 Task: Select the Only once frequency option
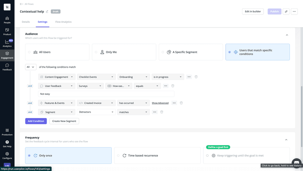69,155
